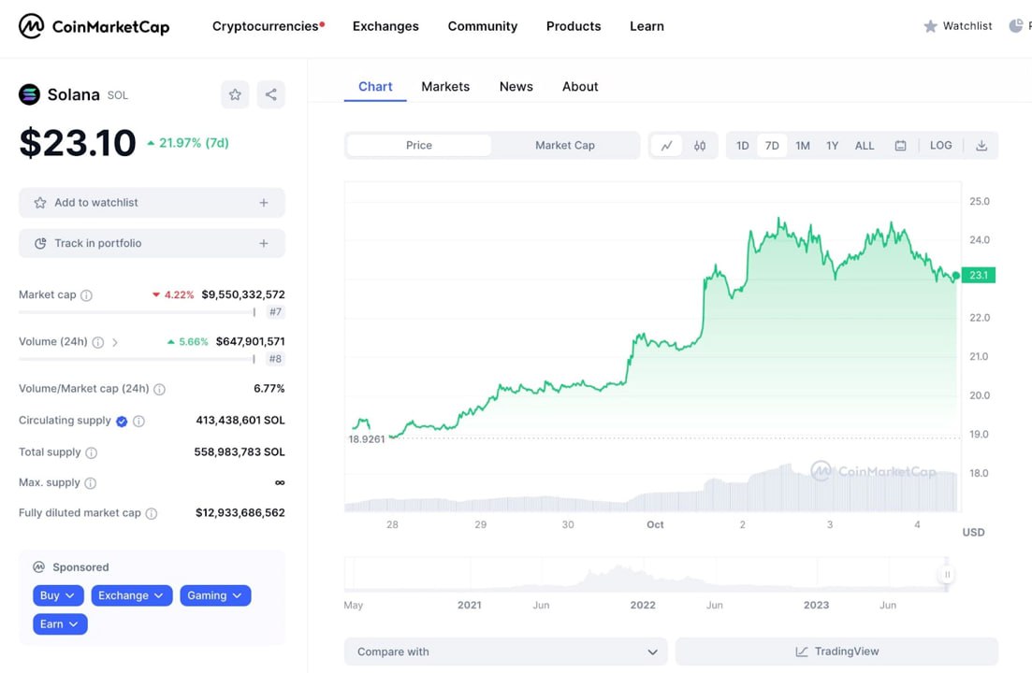Click info icon beside Max. supply
Image resolution: width=1032 pixels, height=673 pixels.
click(91, 483)
